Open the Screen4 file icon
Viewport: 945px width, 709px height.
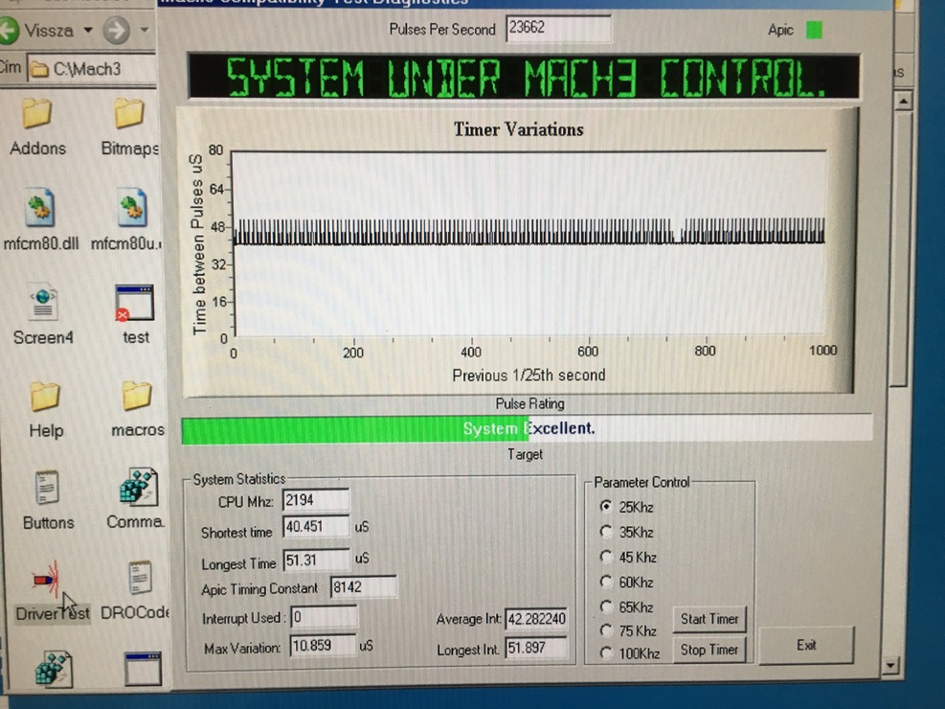click(x=43, y=302)
